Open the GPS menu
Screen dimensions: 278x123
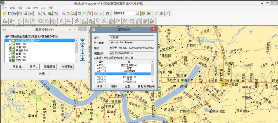[x=43, y=8]
